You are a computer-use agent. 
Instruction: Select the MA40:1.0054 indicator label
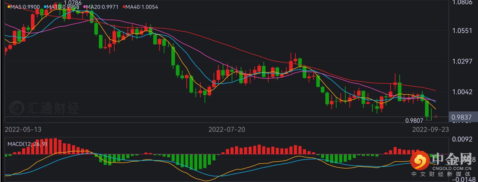click(x=142, y=7)
